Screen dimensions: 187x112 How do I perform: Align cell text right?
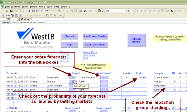click(x=159, y=11)
